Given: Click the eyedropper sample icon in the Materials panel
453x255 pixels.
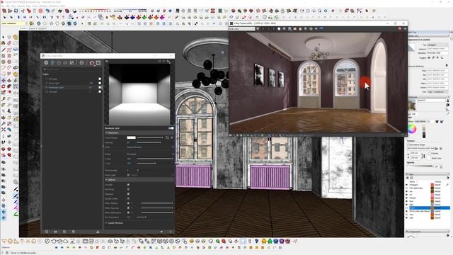Looking at the screenshot, I should tap(447, 114).
